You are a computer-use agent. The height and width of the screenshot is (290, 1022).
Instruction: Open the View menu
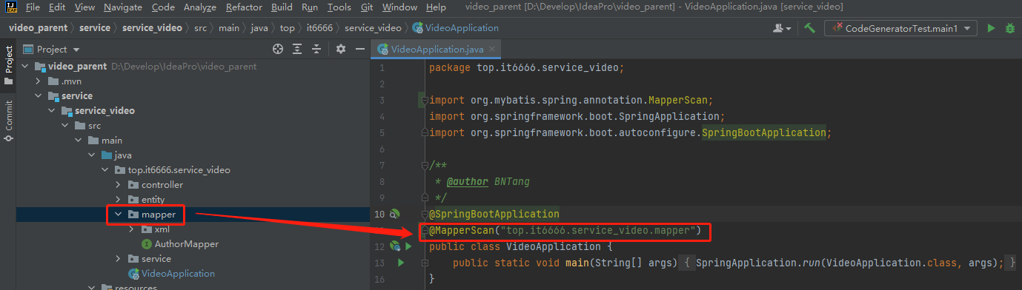[x=84, y=7]
